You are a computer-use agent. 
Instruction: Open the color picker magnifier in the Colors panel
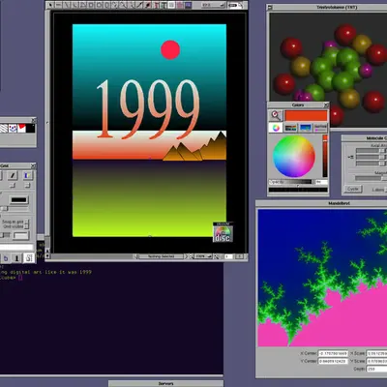275,115
